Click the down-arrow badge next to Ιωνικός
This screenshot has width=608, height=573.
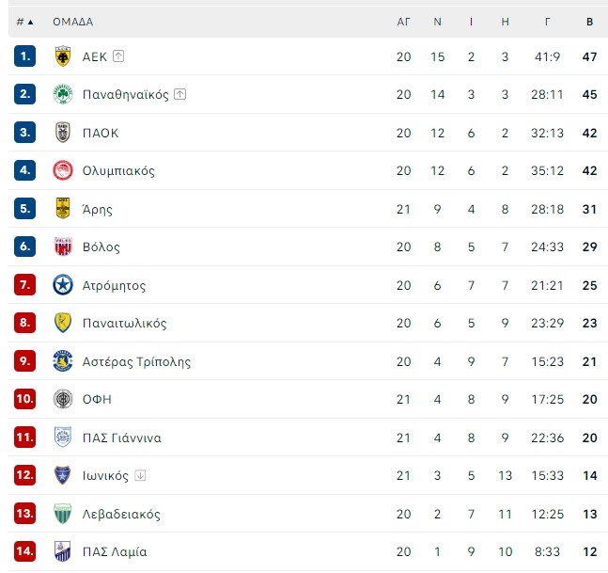(x=140, y=475)
